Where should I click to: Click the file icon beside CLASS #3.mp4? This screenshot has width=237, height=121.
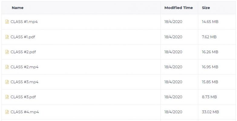click(7, 82)
